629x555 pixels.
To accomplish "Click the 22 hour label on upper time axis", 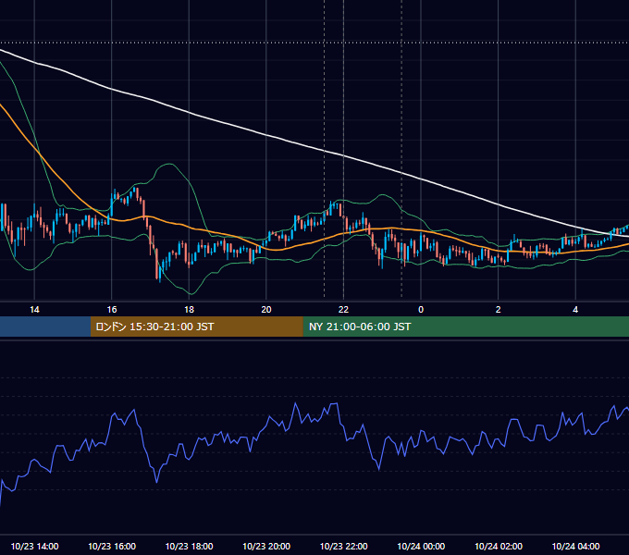I will tap(343, 310).
